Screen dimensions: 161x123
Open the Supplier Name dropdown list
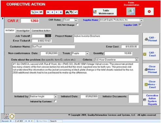(x=141, y=20)
